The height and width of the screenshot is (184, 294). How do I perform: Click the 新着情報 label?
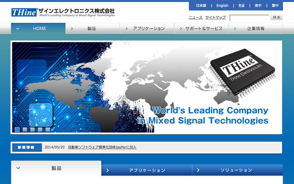[x=27, y=147]
